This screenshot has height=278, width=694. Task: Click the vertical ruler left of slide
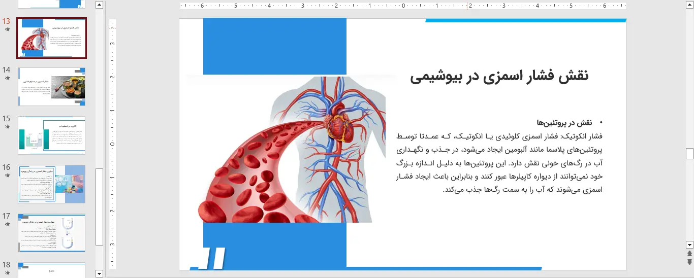tap(113, 144)
